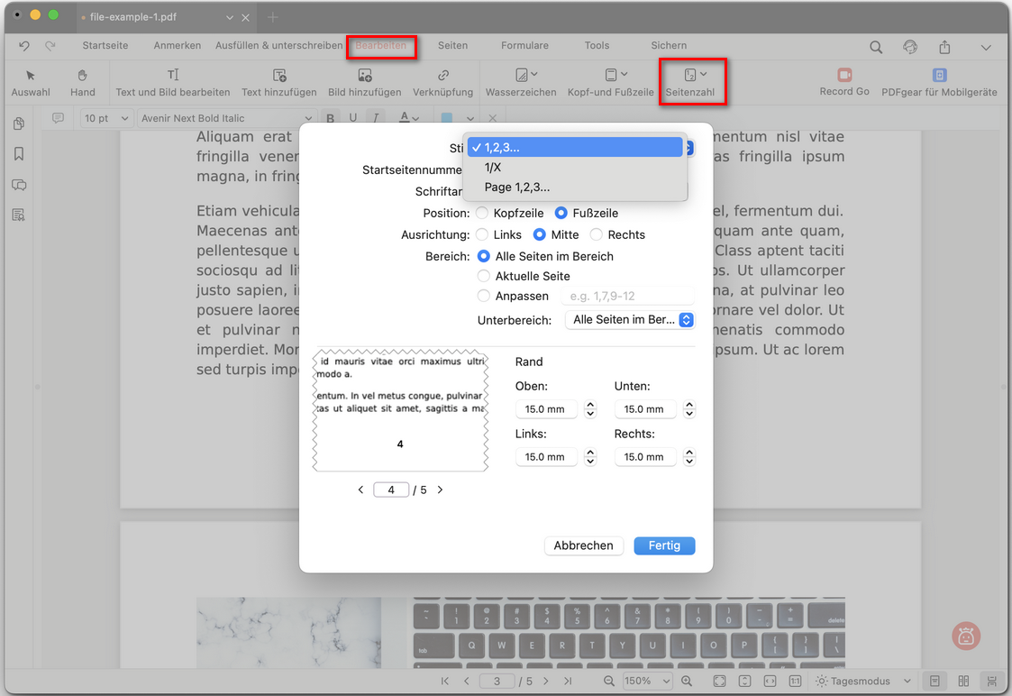Open the bookmarks panel
The height and width of the screenshot is (696, 1012).
[x=18, y=154]
